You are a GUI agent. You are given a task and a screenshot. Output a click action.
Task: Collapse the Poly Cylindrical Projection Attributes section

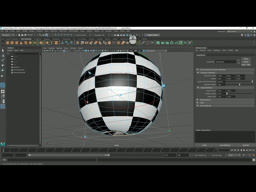click(225, 70)
